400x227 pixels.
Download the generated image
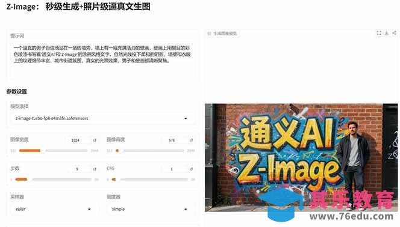387,33
